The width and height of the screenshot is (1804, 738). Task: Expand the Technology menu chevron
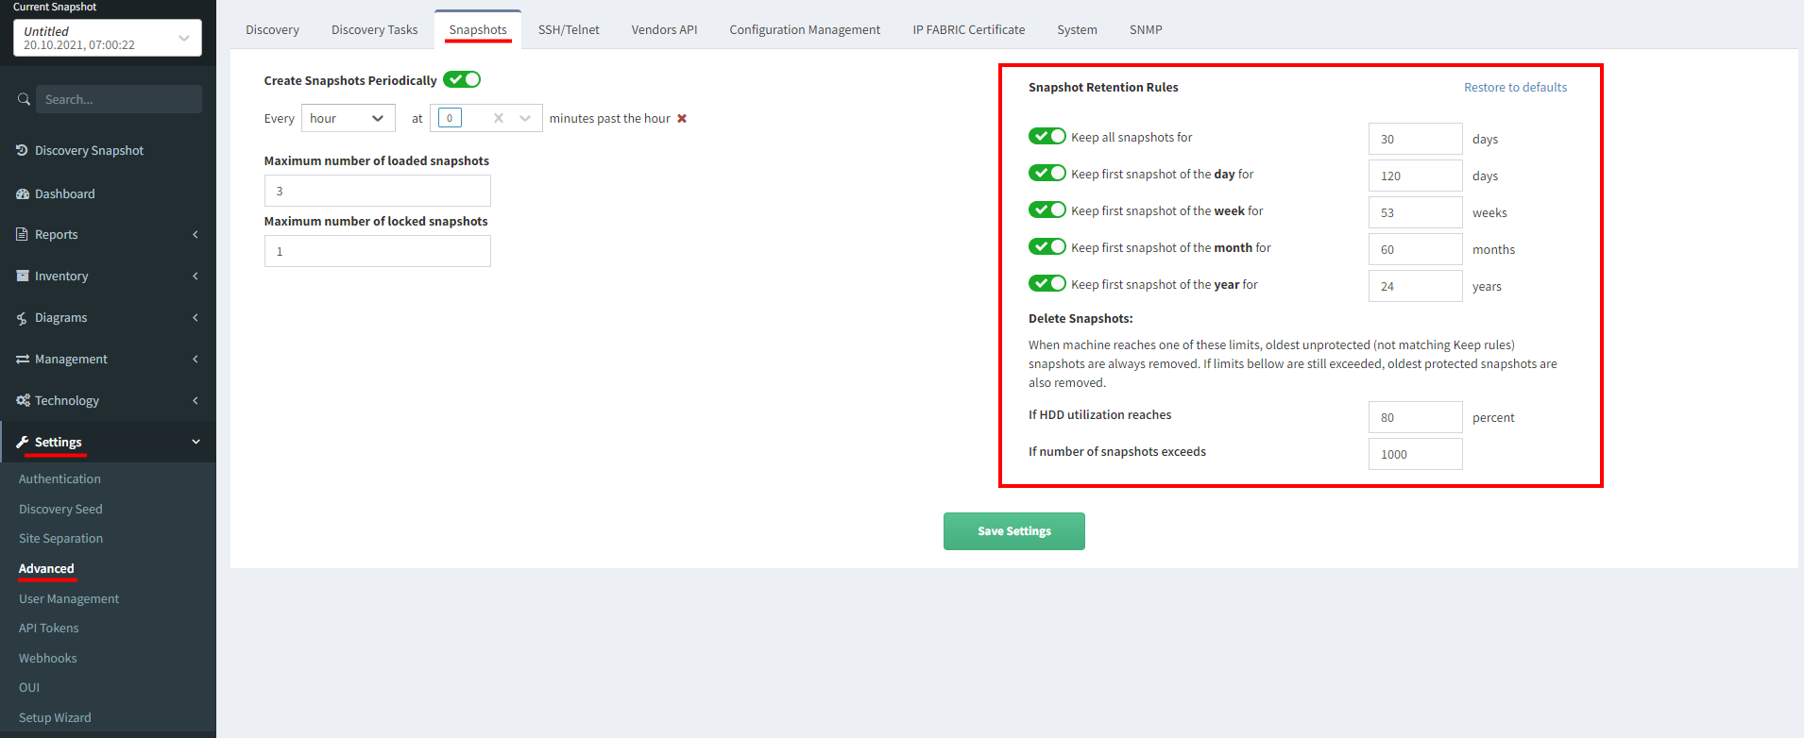click(196, 400)
